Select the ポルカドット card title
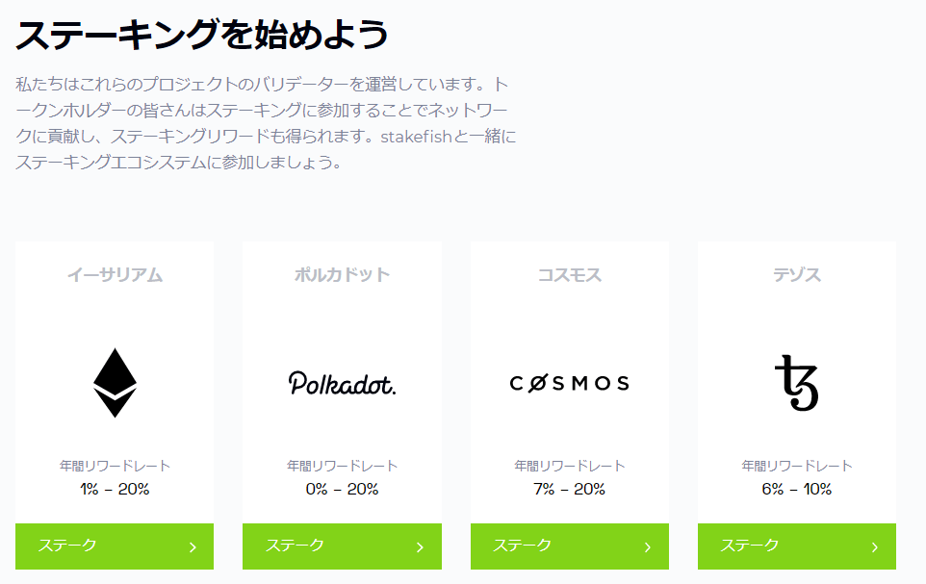The width and height of the screenshot is (926, 584). click(342, 275)
